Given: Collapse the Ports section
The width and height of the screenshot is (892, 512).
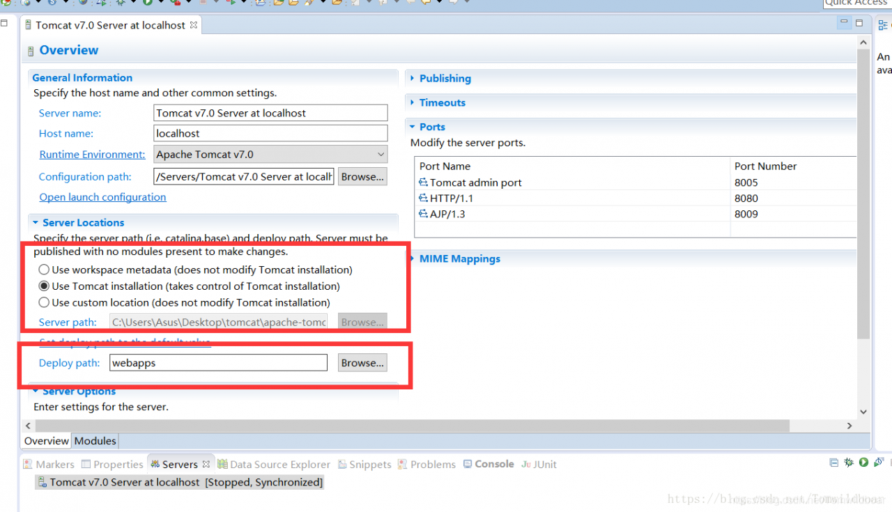Looking at the screenshot, I should tap(413, 127).
